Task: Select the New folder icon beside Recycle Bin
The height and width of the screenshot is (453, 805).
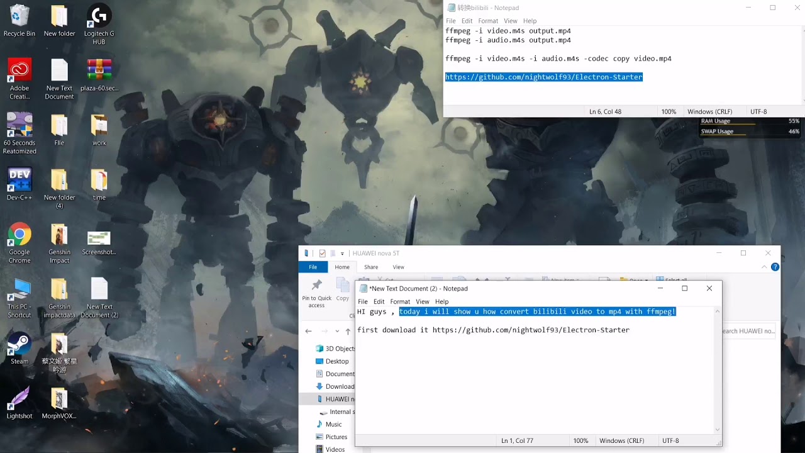Action: pos(59,21)
